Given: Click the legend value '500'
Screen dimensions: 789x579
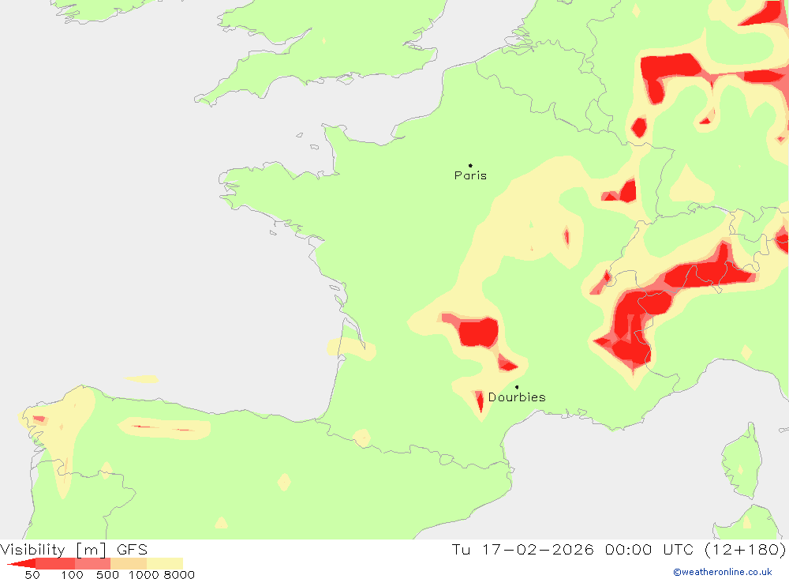Looking at the screenshot, I should click(107, 575).
